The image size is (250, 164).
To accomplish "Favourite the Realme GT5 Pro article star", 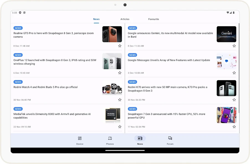I will pos(120,46).
